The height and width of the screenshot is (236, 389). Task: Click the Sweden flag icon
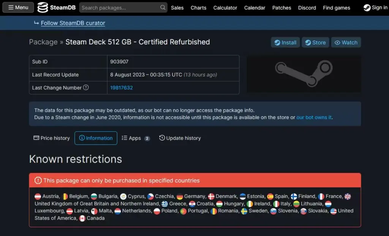(x=244, y=211)
